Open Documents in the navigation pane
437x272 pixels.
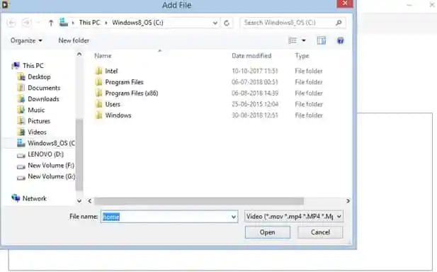tap(39, 88)
